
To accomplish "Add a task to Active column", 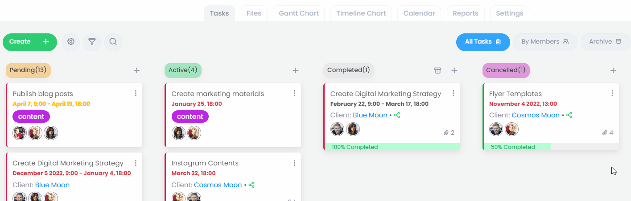I will (x=295, y=70).
